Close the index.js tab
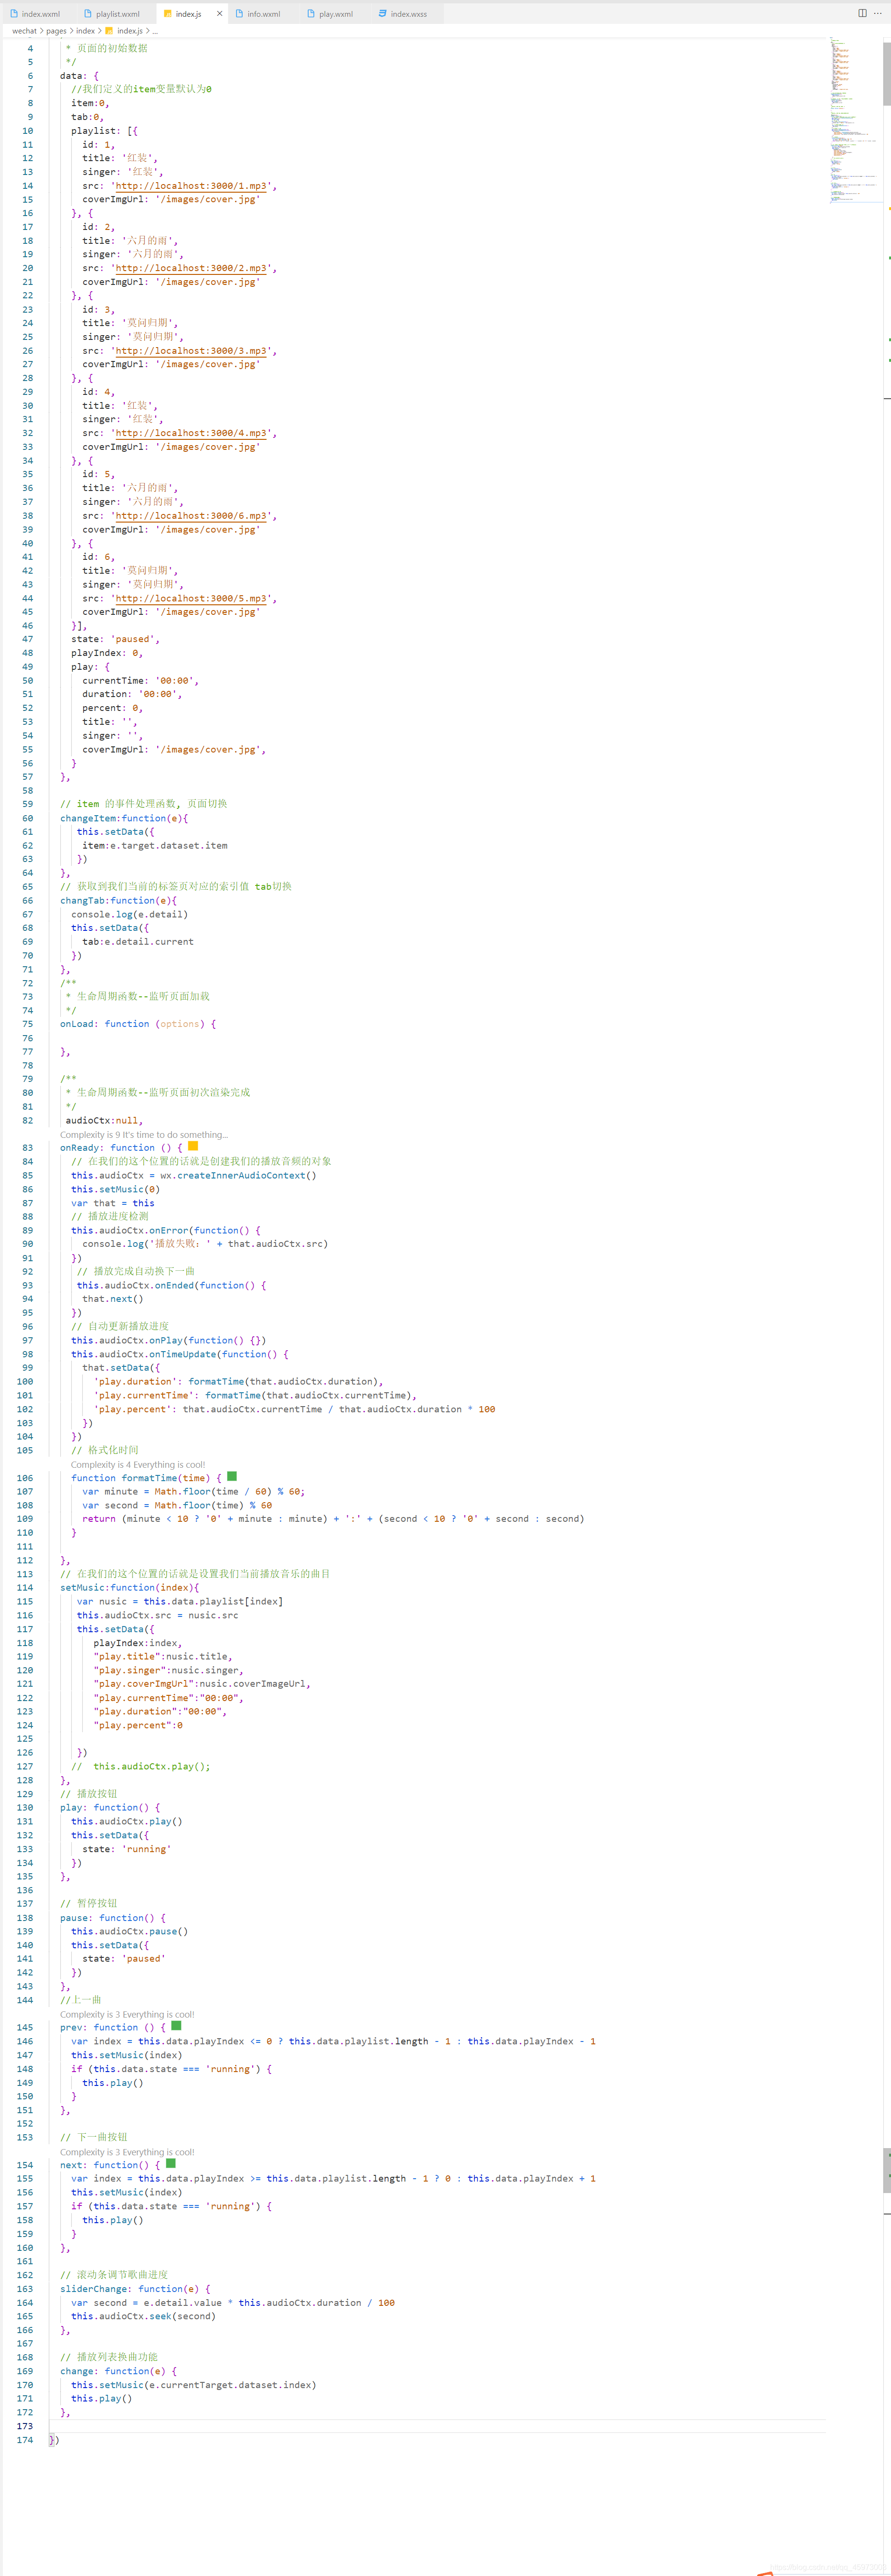 (x=220, y=14)
